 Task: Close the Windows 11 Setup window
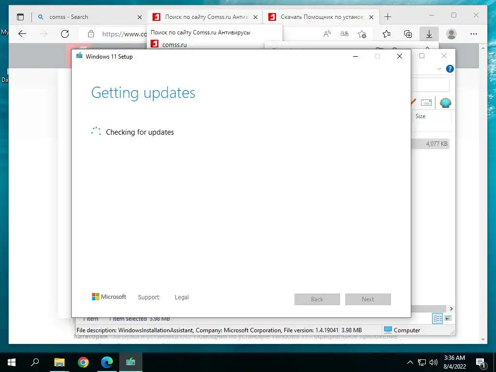click(400, 56)
